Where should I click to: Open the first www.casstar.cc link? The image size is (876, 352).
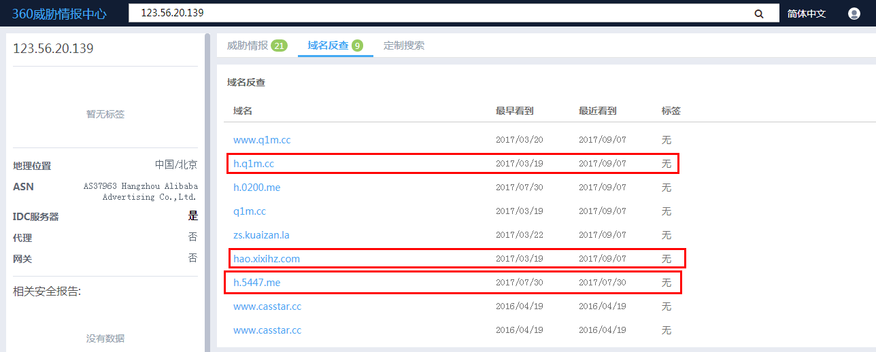click(x=267, y=306)
